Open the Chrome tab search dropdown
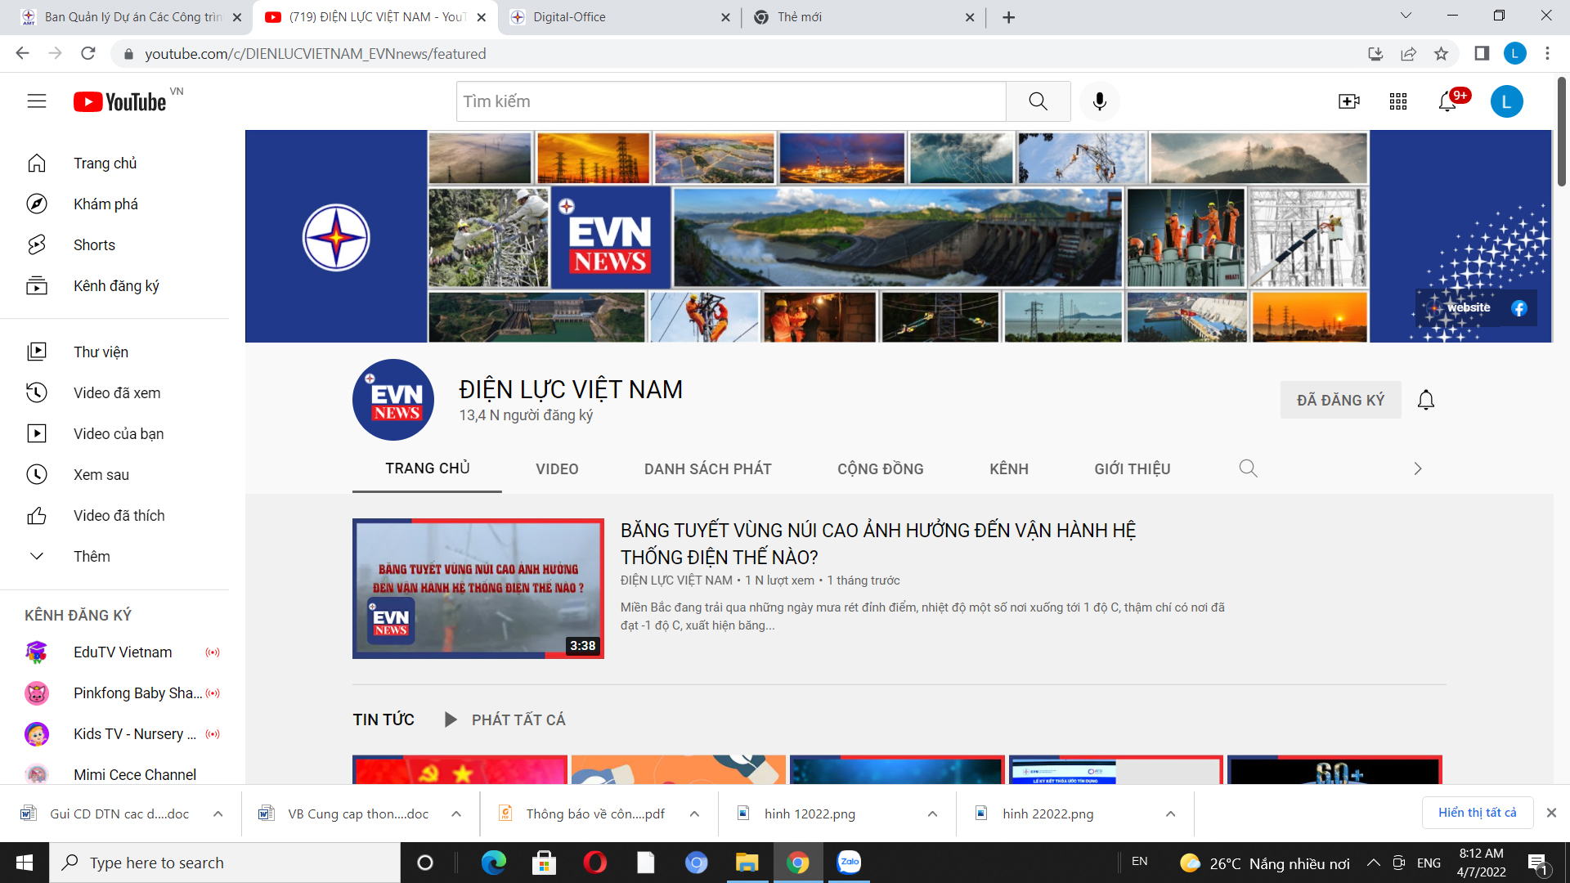The width and height of the screenshot is (1570, 883). (1406, 16)
